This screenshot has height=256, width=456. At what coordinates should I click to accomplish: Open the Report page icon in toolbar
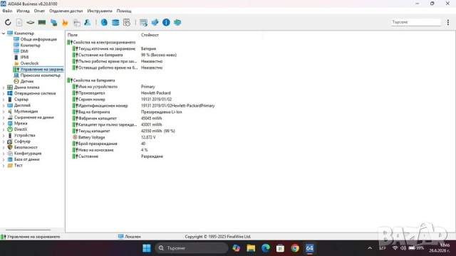click(x=19, y=22)
